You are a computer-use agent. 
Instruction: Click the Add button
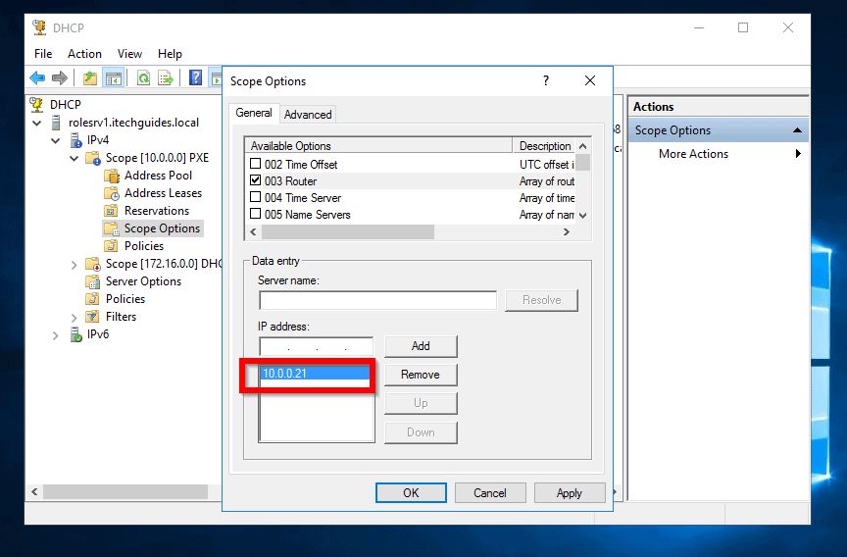coord(421,346)
